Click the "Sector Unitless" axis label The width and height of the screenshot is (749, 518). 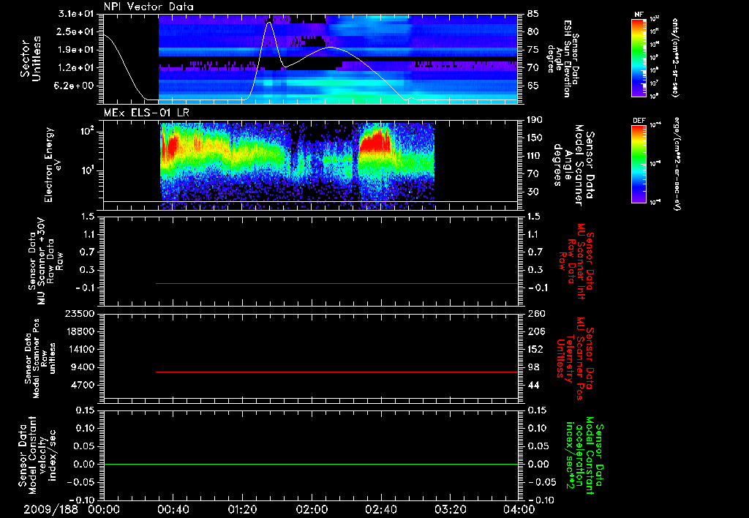coord(31,59)
